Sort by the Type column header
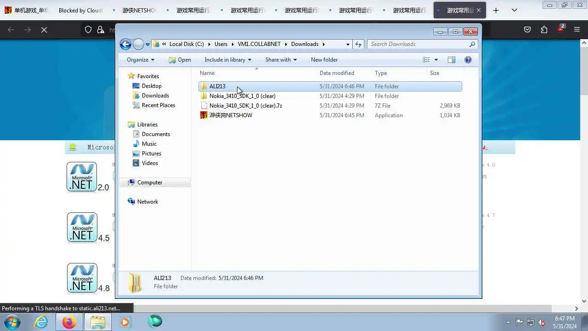588x331 pixels. (400, 73)
